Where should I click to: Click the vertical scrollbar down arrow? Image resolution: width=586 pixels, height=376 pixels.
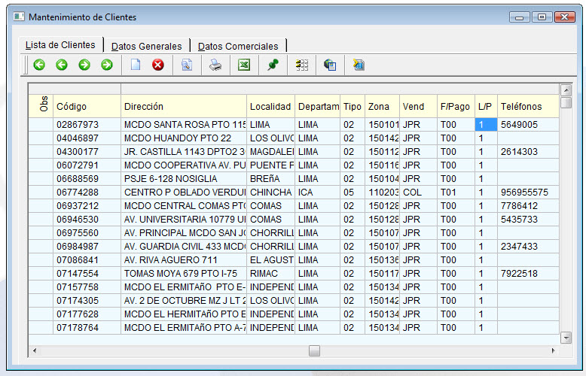coord(566,338)
